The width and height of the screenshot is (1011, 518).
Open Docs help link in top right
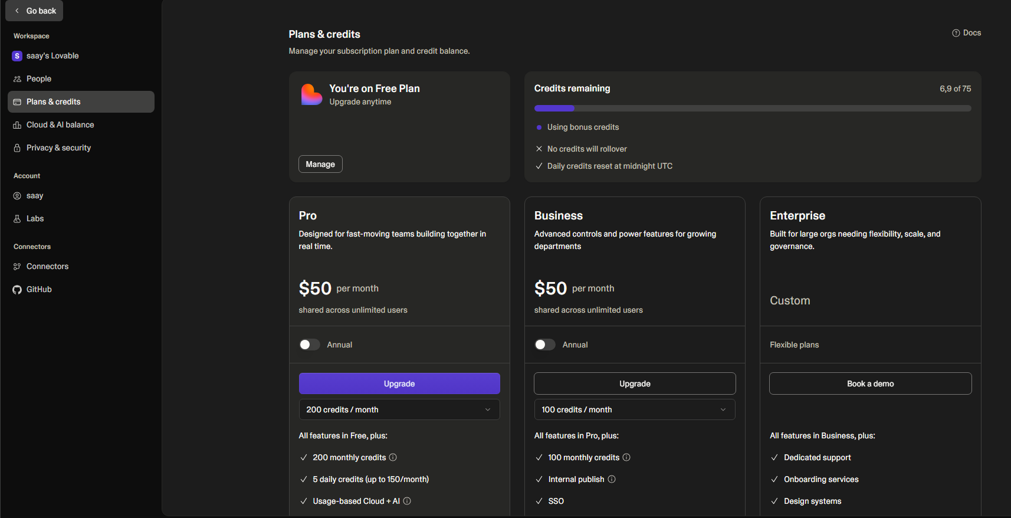(x=967, y=33)
